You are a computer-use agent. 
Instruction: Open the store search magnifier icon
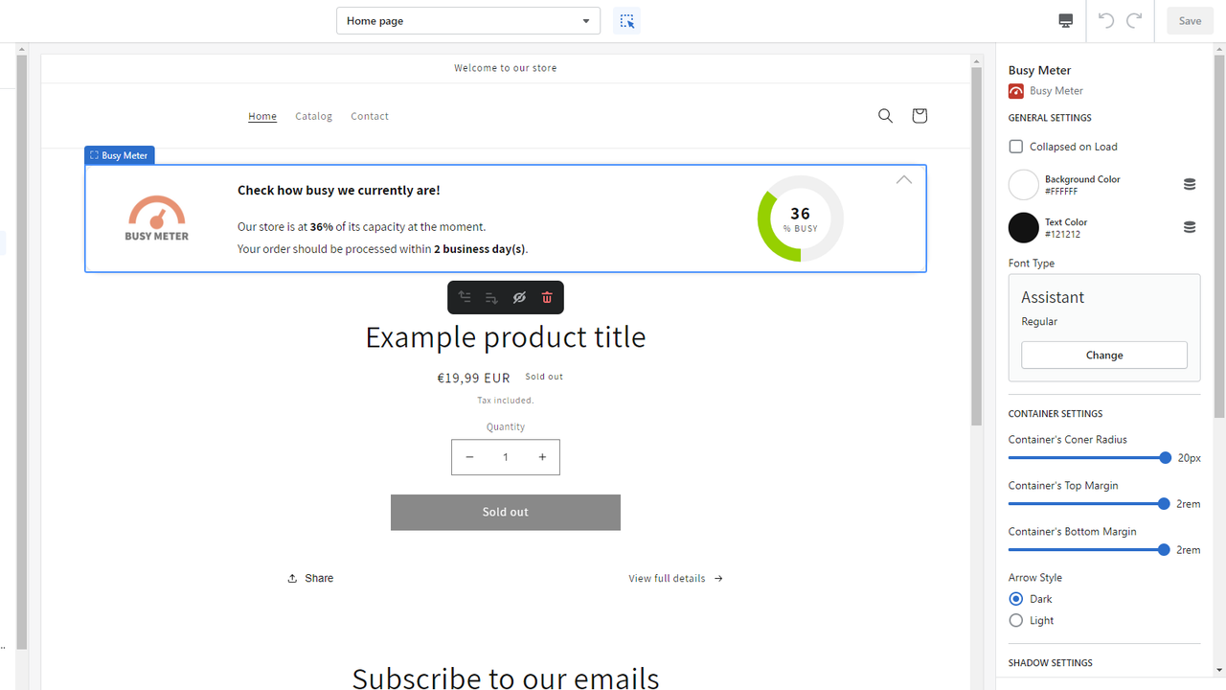(x=885, y=115)
